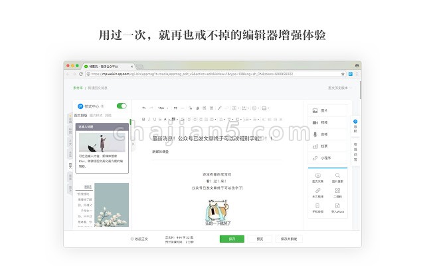The image size is (425, 266).
Task: Go to 素材库 breadcrumb link
Action: pos(78,88)
